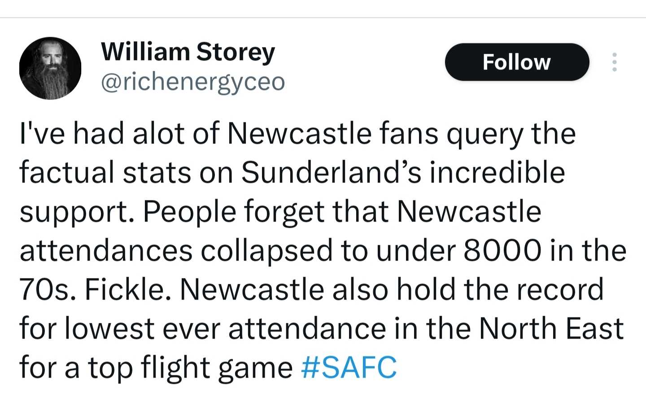Click the phrase 'lowest ever attendance'
The width and height of the screenshot is (646, 405).
pos(225,328)
